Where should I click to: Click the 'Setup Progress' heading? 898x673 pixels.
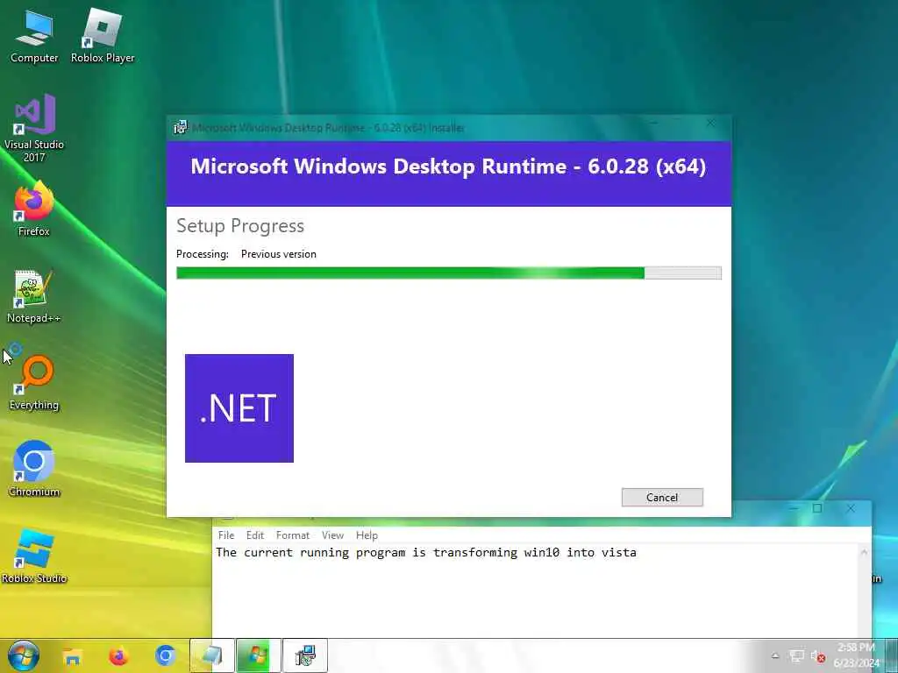[240, 226]
